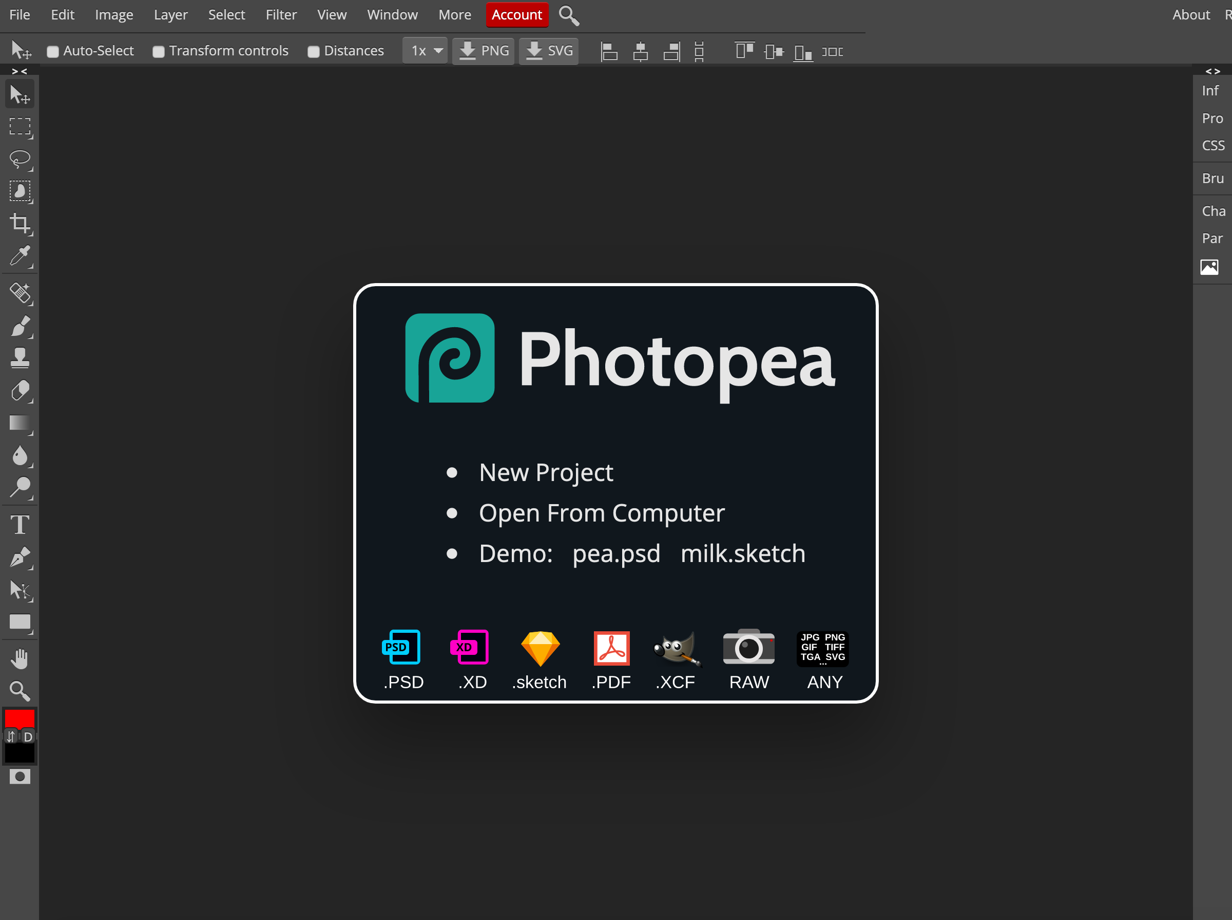The height and width of the screenshot is (920, 1232).
Task: Enable the Transform controls checkbox
Action: click(x=159, y=52)
